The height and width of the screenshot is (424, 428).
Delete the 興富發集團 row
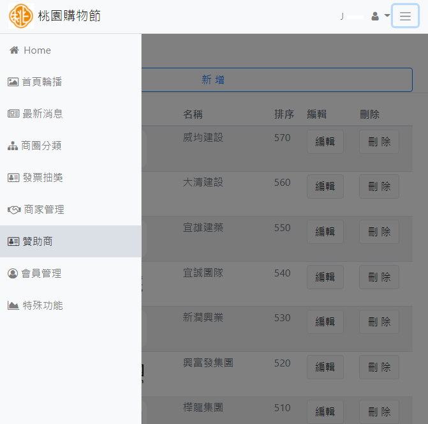379,367
